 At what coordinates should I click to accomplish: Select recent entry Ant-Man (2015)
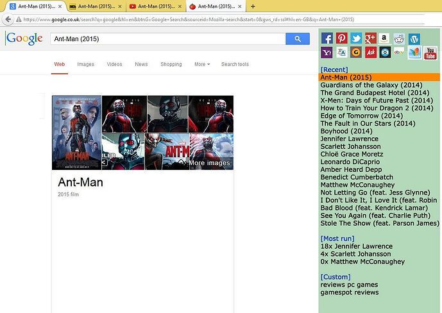point(379,77)
